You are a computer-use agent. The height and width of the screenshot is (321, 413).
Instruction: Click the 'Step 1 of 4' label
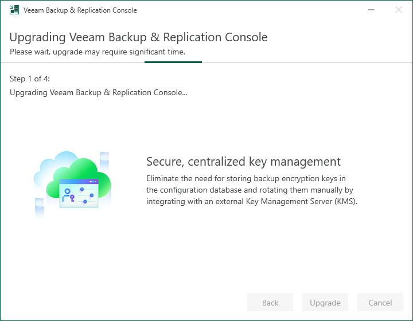30,79
